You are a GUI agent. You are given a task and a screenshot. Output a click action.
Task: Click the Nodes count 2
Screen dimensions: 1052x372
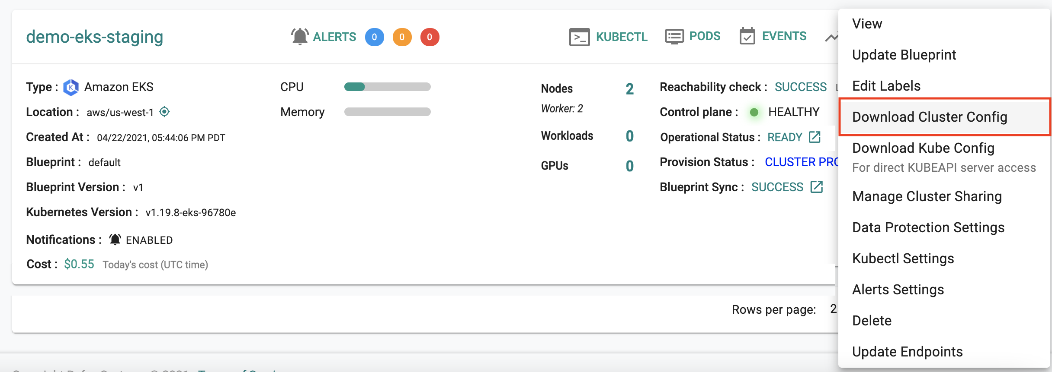[x=630, y=89]
